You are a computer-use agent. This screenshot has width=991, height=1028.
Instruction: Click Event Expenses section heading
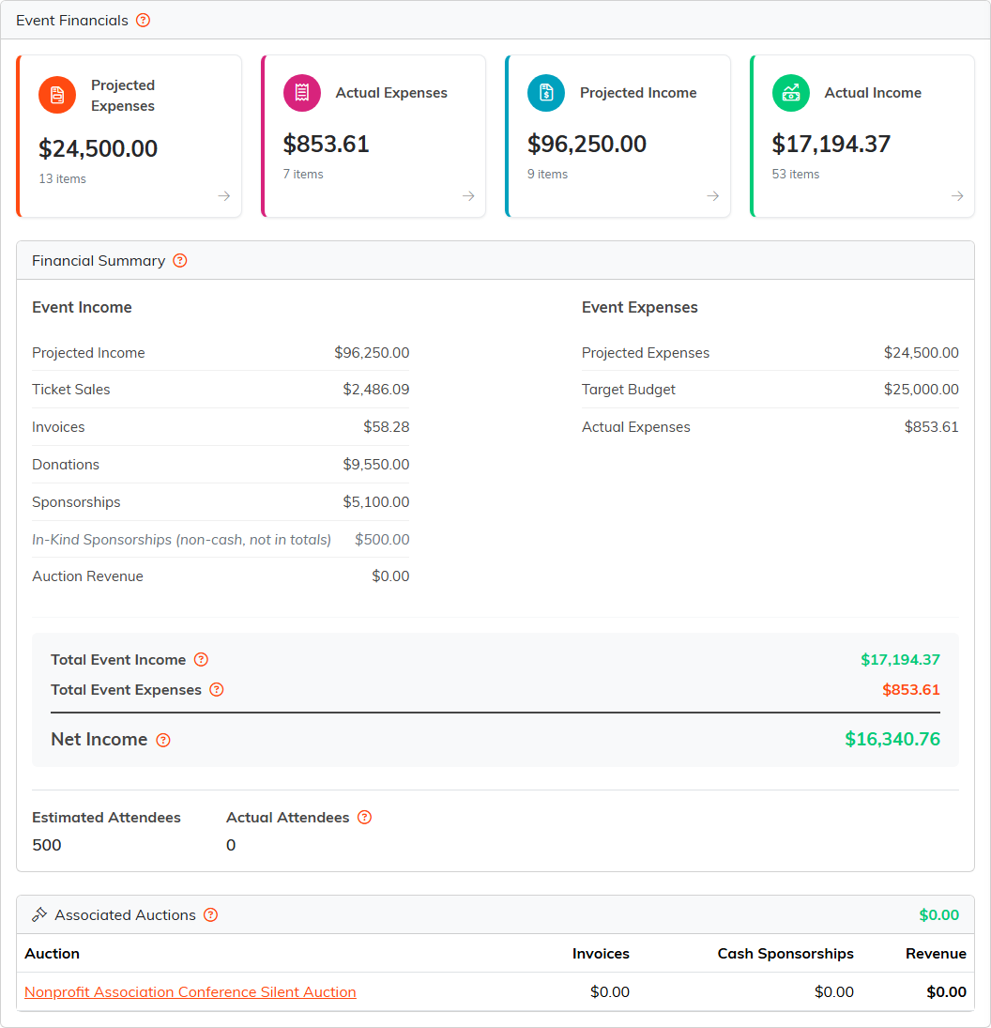(x=640, y=308)
